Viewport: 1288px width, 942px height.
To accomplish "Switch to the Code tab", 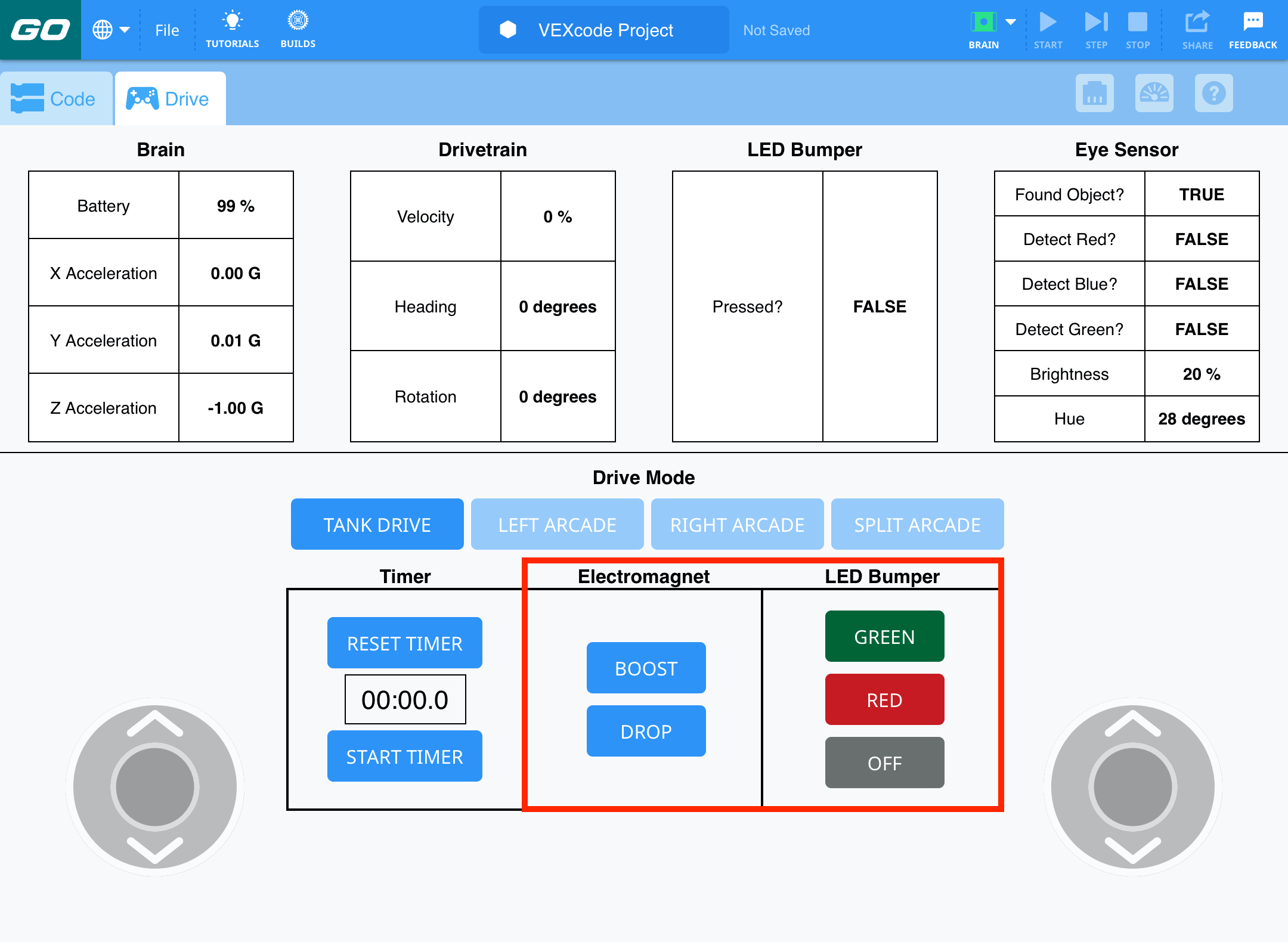I will click(56, 98).
